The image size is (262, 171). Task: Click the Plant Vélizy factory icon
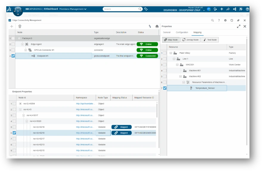[x=175, y=53]
